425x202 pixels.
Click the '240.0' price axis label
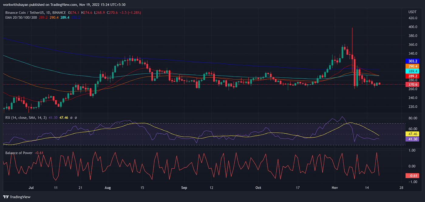click(412, 98)
